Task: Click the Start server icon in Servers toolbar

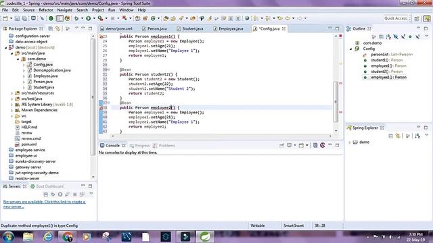Action: coord(60,194)
